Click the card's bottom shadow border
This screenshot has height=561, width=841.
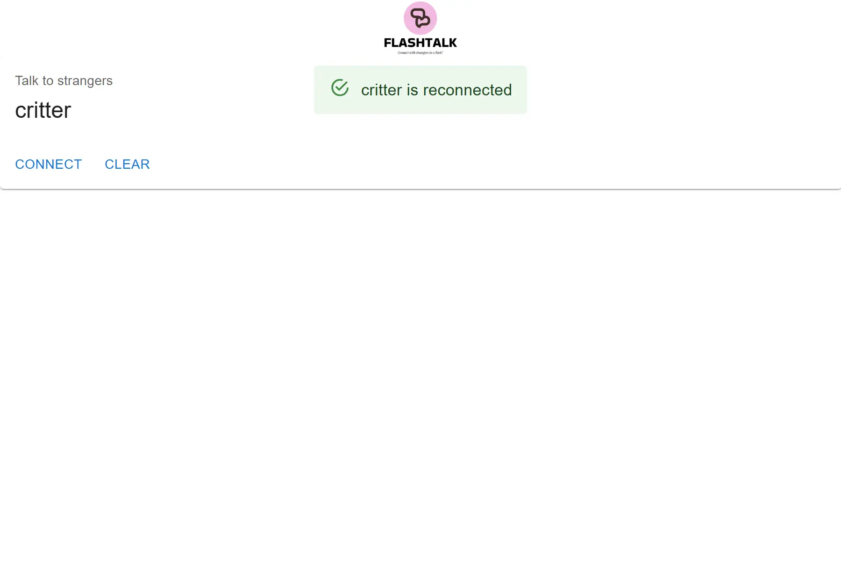point(420,189)
